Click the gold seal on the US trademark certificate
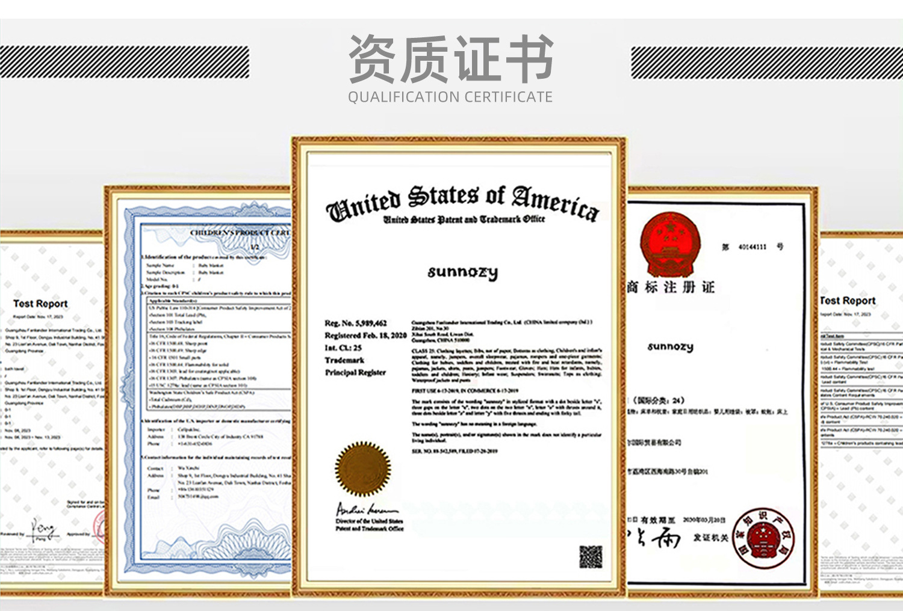 (363, 468)
